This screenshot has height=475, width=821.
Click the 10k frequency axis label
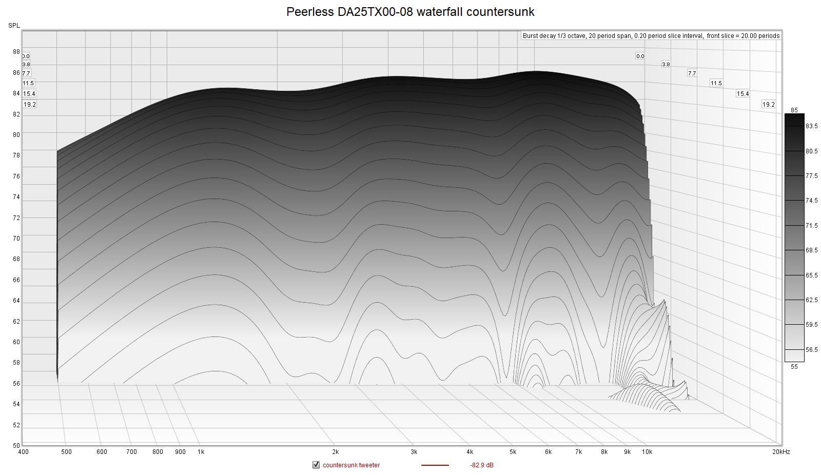tap(648, 452)
